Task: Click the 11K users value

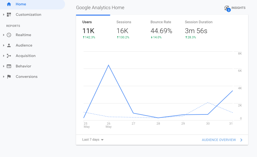Action: 88,31
